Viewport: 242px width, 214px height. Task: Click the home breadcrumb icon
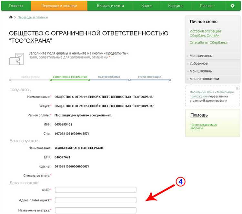(11, 17)
